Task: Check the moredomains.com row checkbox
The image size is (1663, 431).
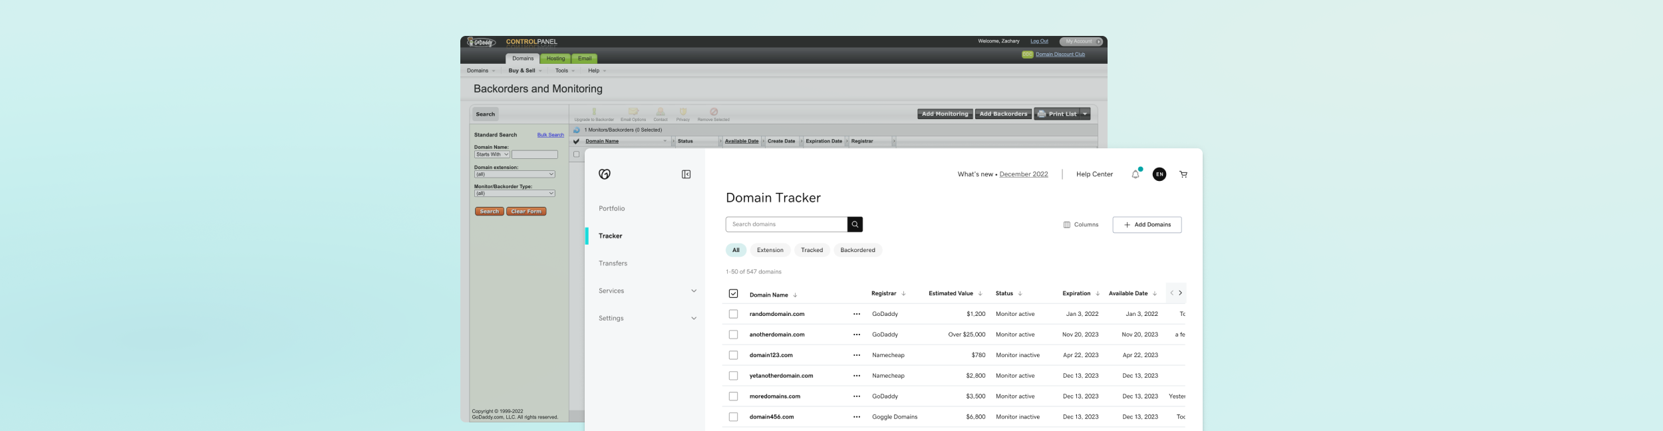Action: click(733, 396)
